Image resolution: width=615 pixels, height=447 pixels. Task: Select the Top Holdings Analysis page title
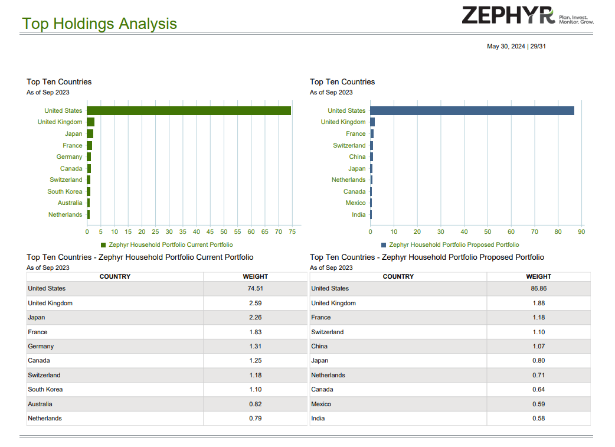[x=98, y=24]
